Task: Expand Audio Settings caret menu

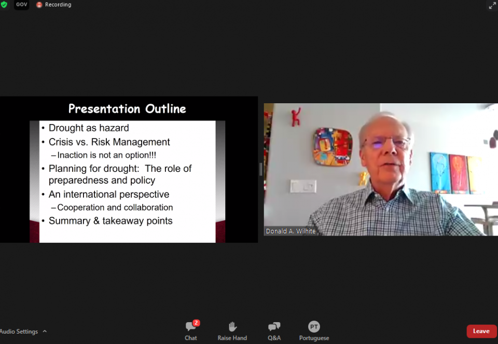Action: 45,332
